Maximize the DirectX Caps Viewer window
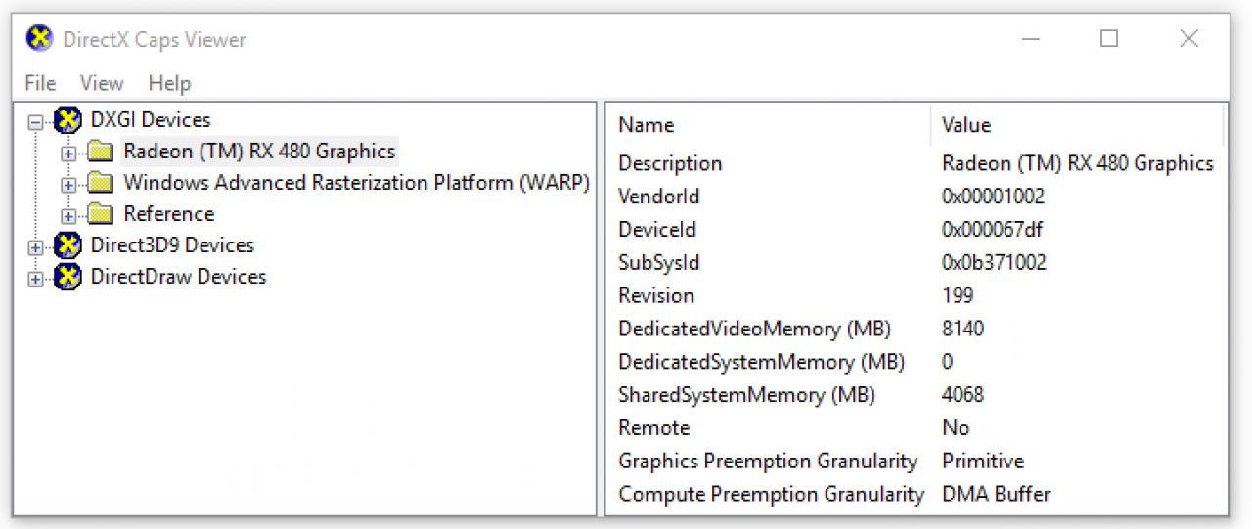 click(x=1108, y=39)
